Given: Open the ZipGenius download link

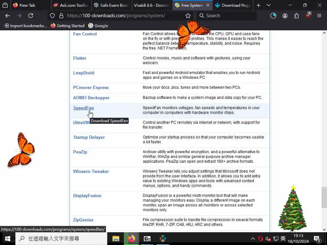Looking at the screenshot, I should pos(83,220).
